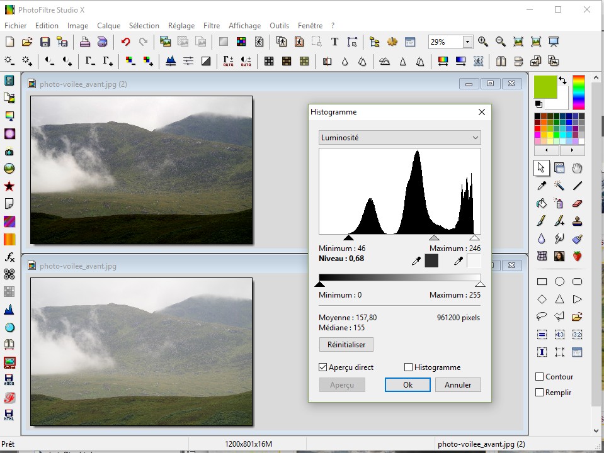Close the Histogramme dialog
Image resolution: width=604 pixels, height=453 pixels.
point(482,112)
